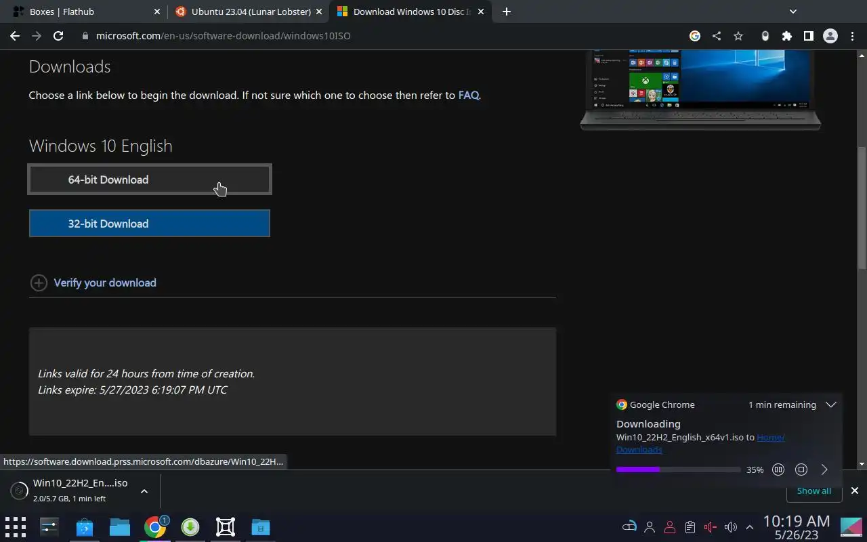867x542 pixels.
Task: Open the blue folder icon with disk emblem
Action: (261, 527)
